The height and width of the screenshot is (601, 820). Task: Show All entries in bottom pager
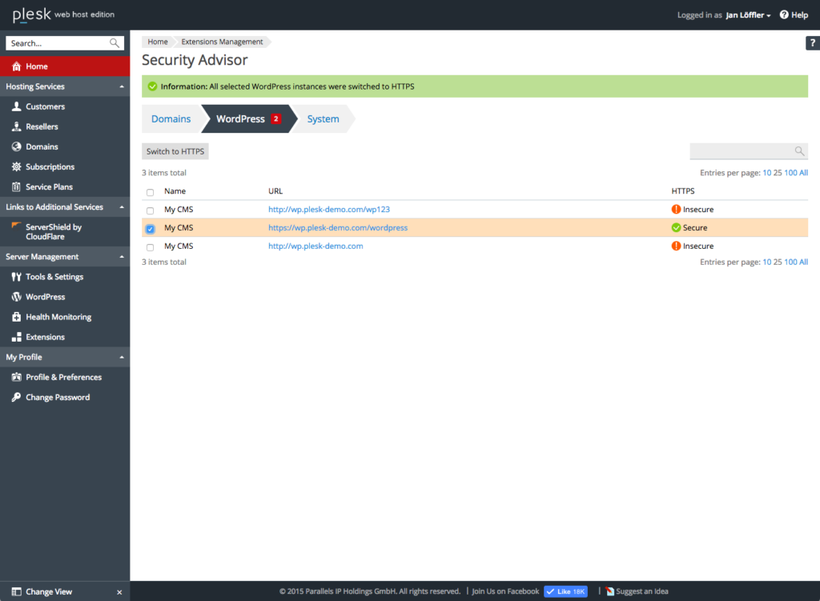pyautogui.click(x=803, y=262)
